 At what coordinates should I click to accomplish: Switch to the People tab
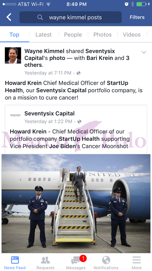(x=73, y=35)
